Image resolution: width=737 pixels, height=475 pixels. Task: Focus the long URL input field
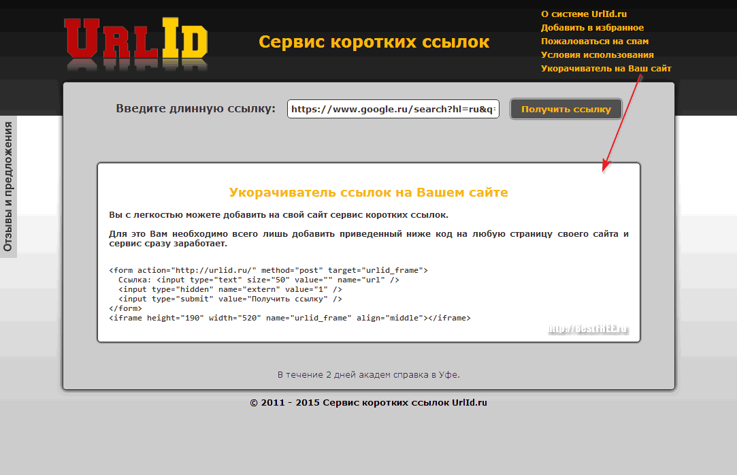[393, 109]
